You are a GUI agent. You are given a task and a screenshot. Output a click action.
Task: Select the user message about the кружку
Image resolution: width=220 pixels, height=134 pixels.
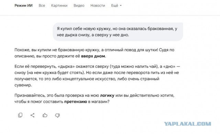118,32
